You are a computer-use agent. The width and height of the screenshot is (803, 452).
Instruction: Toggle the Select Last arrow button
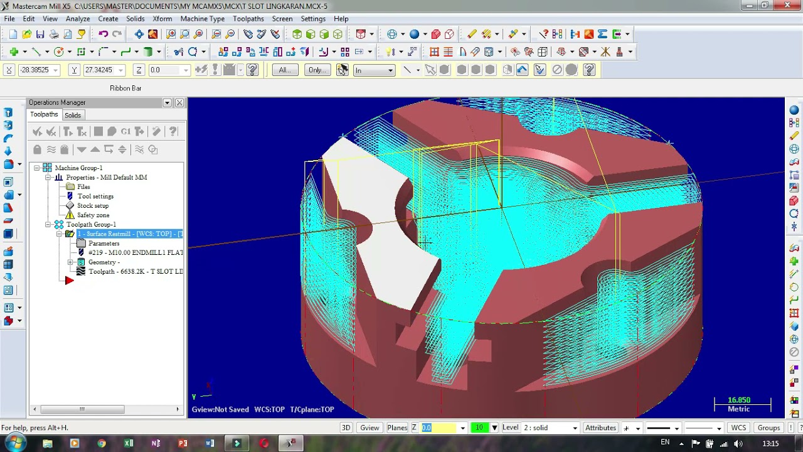tap(523, 70)
